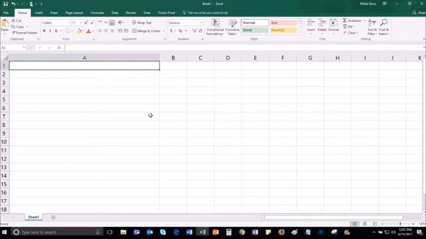Toggle left text alignment
This screenshot has width=426, height=239.
point(100,31)
